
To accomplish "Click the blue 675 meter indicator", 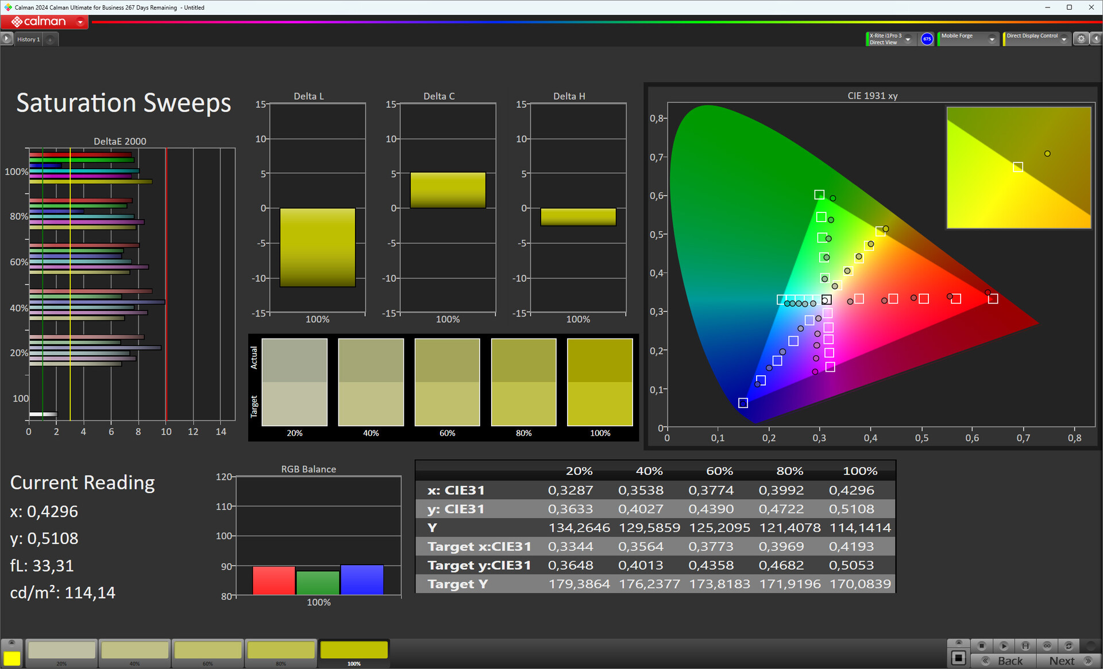I will (x=927, y=39).
